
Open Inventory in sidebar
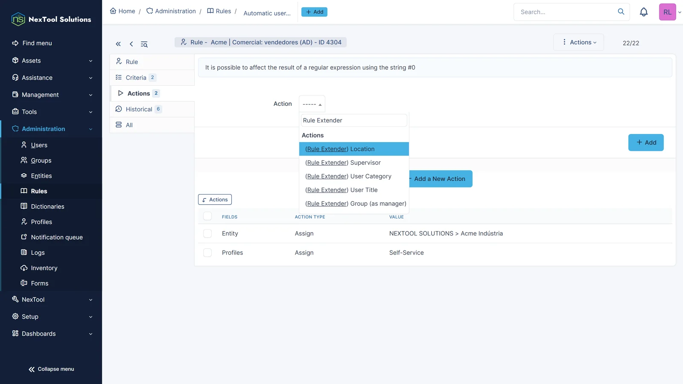(x=44, y=268)
